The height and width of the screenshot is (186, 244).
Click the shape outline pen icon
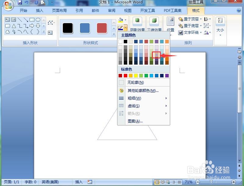[120, 28]
